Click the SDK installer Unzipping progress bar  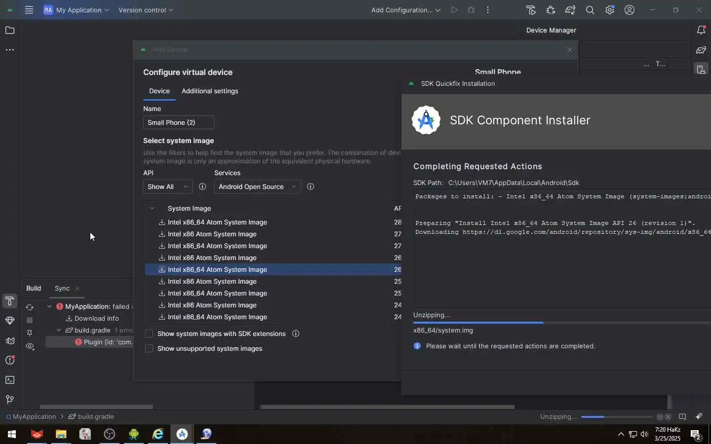coord(562,323)
